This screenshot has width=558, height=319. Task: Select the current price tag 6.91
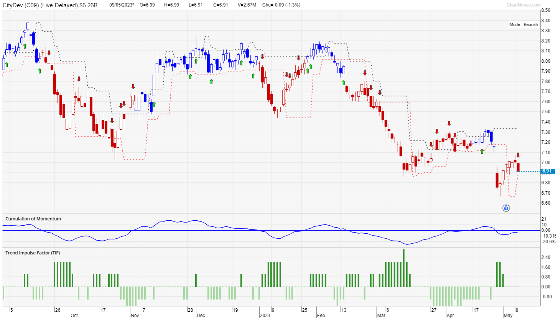pos(548,171)
